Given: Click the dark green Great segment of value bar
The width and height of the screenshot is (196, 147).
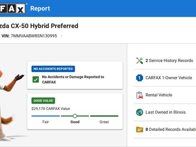Looking at the screenshot, I should coord(104,116).
